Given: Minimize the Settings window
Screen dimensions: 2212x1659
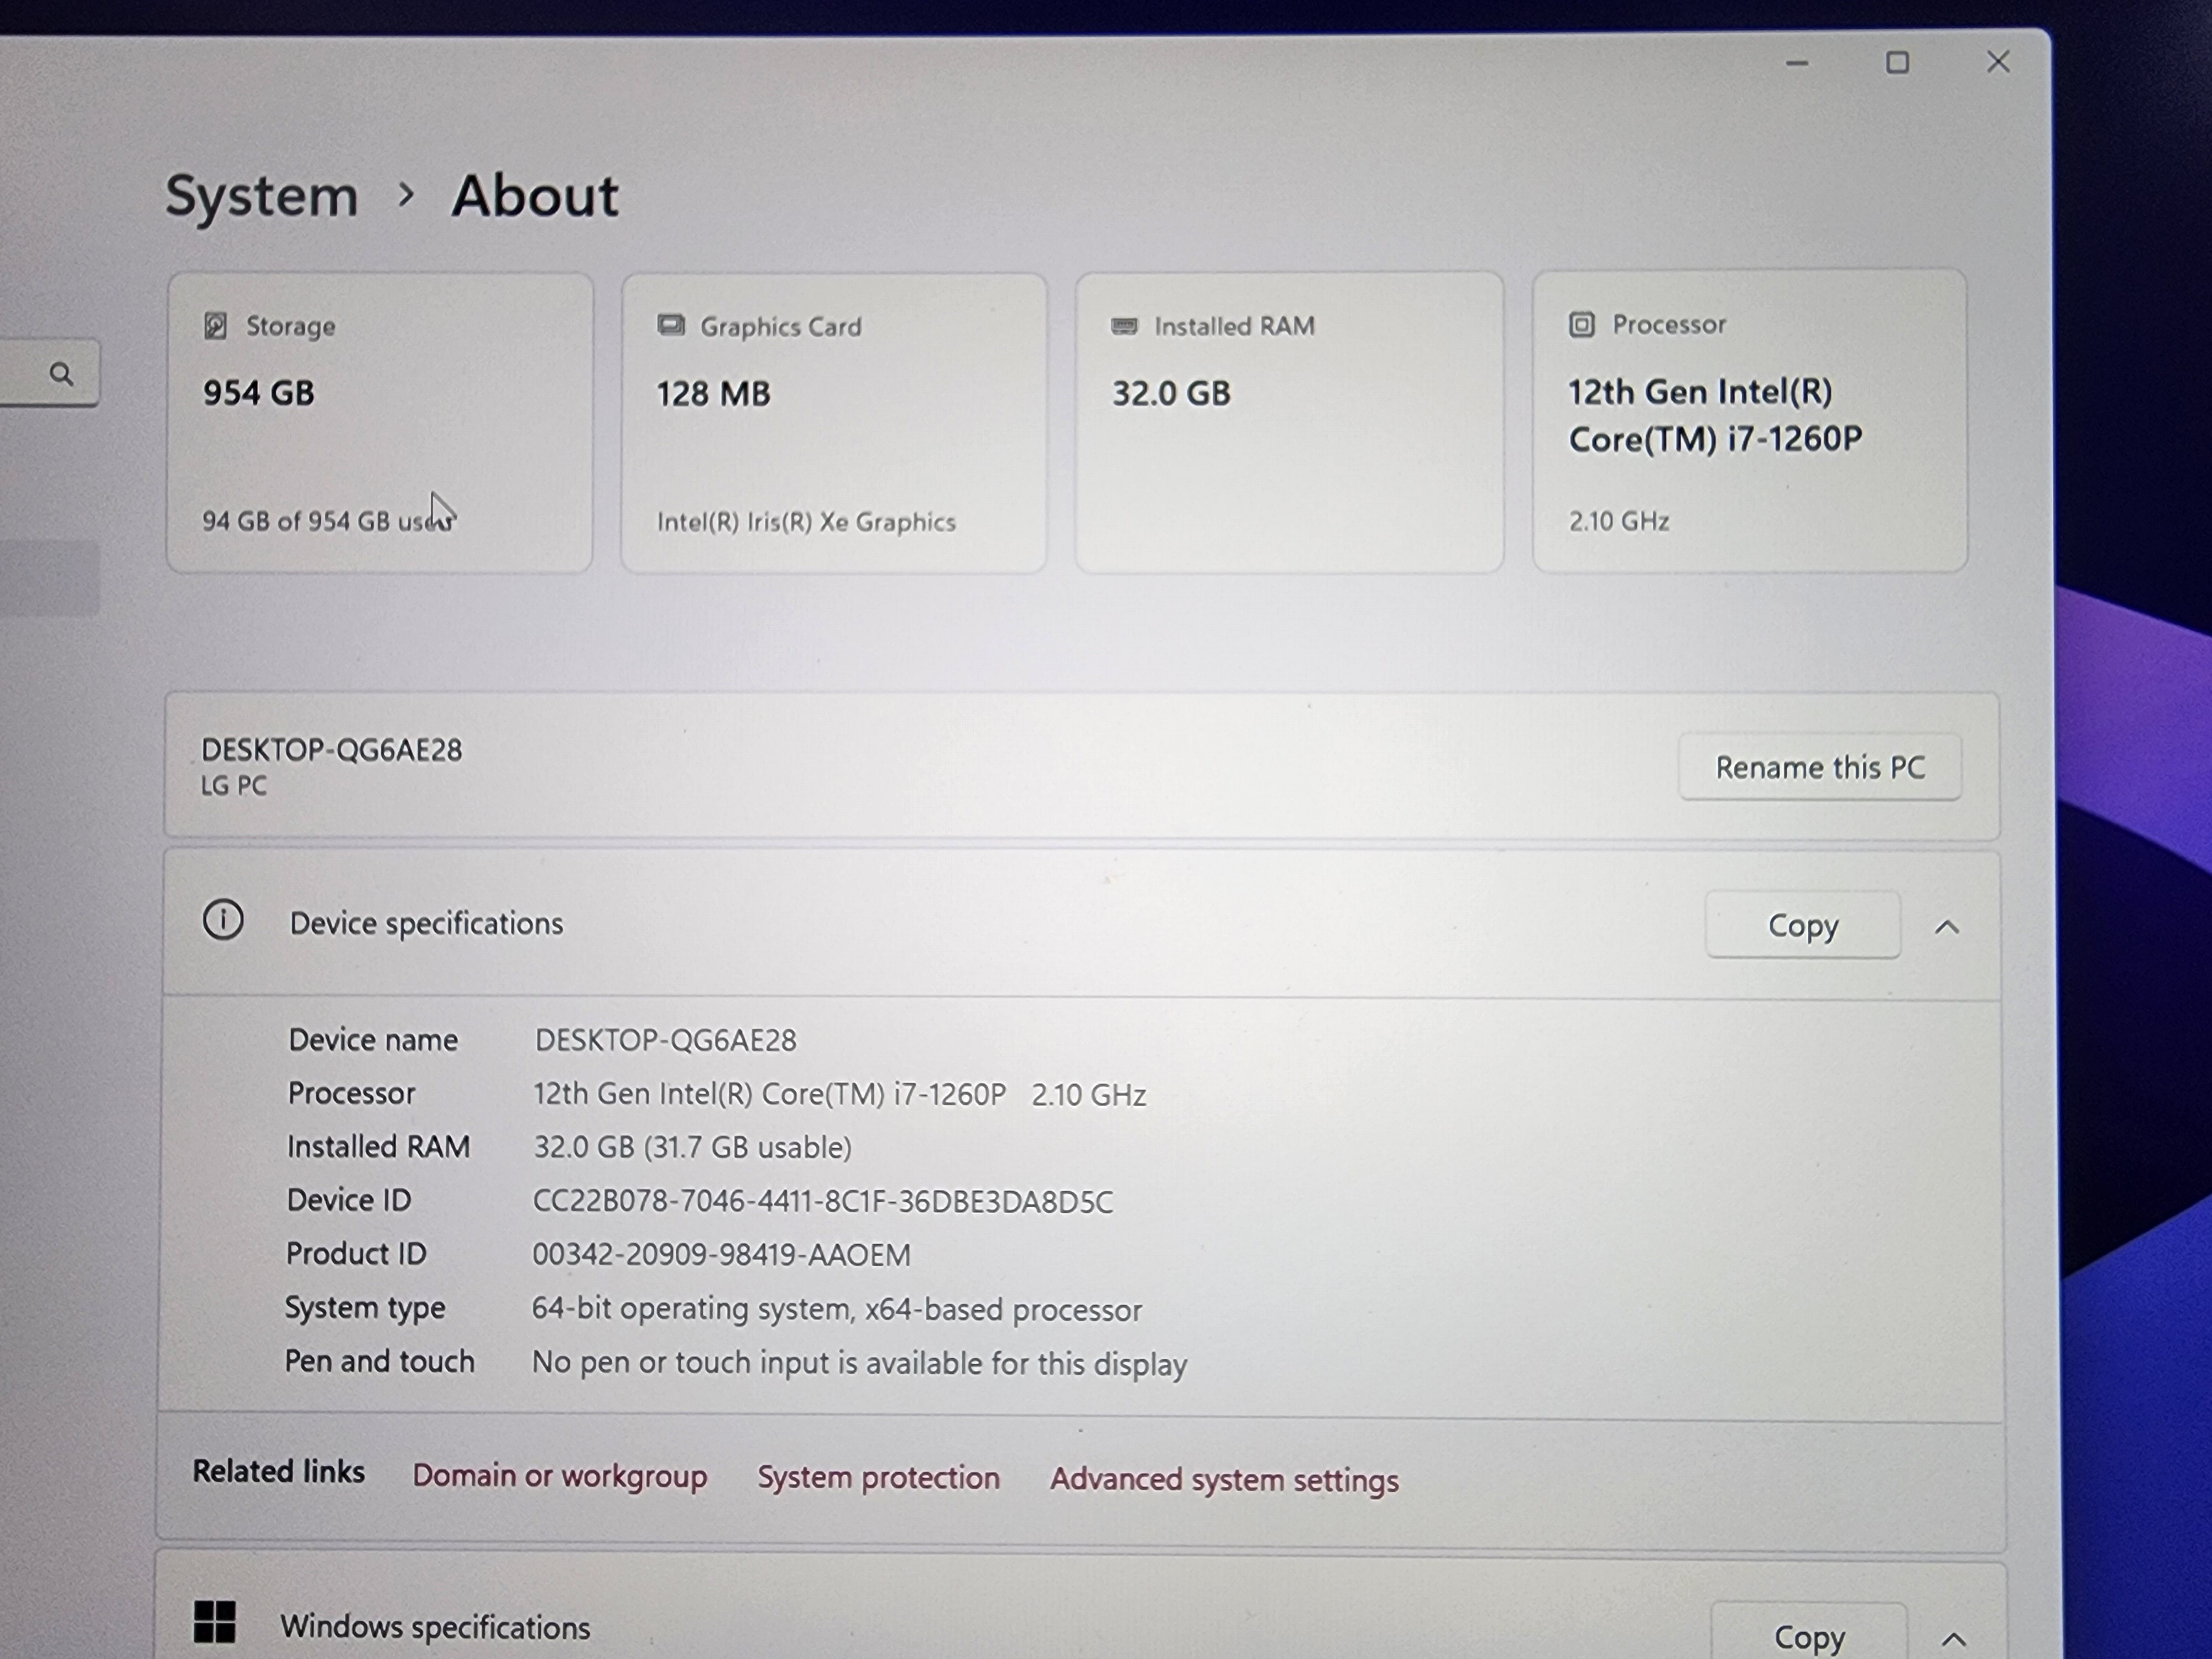Looking at the screenshot, I should (x=1797, y=63).
